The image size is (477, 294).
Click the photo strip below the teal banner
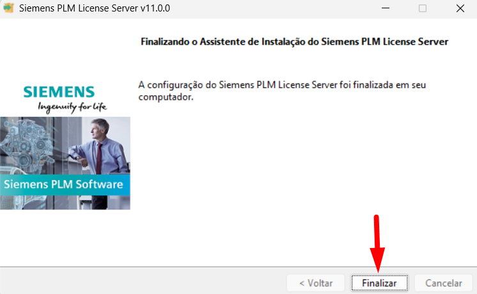click(65, 203)
